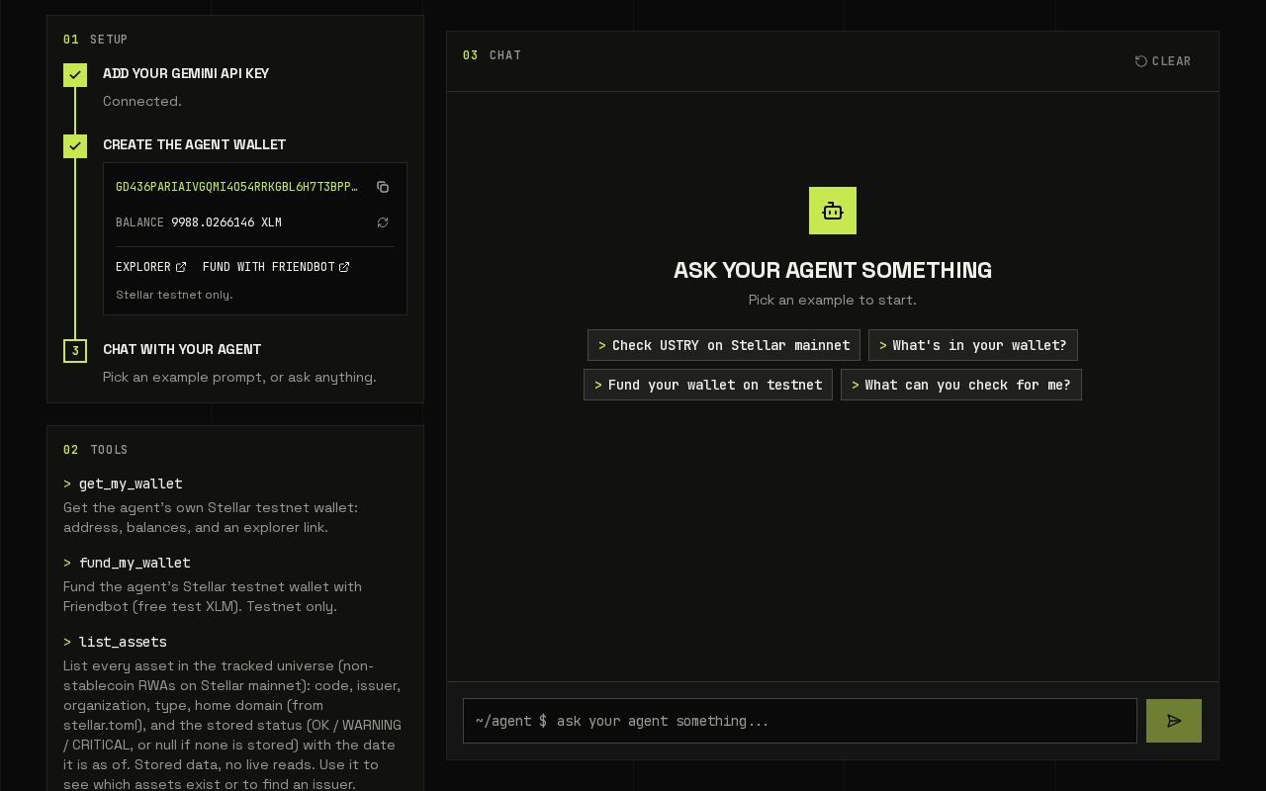The height and width of the screenshot is (791, 1266).
Task: Open Fund with Friendbot link
Action: 276,267
